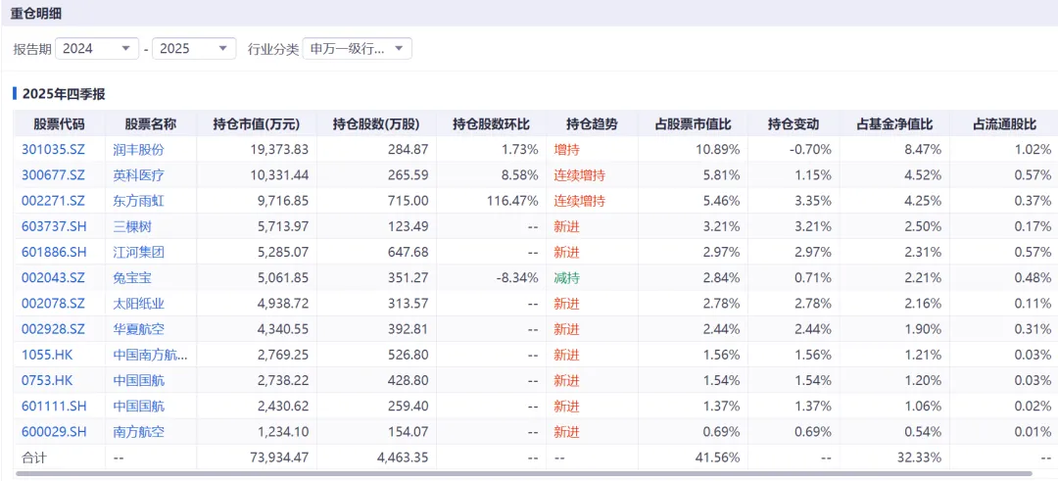Open the start year 2024 dropdown

pyautogui.click(x=96, y=49)
